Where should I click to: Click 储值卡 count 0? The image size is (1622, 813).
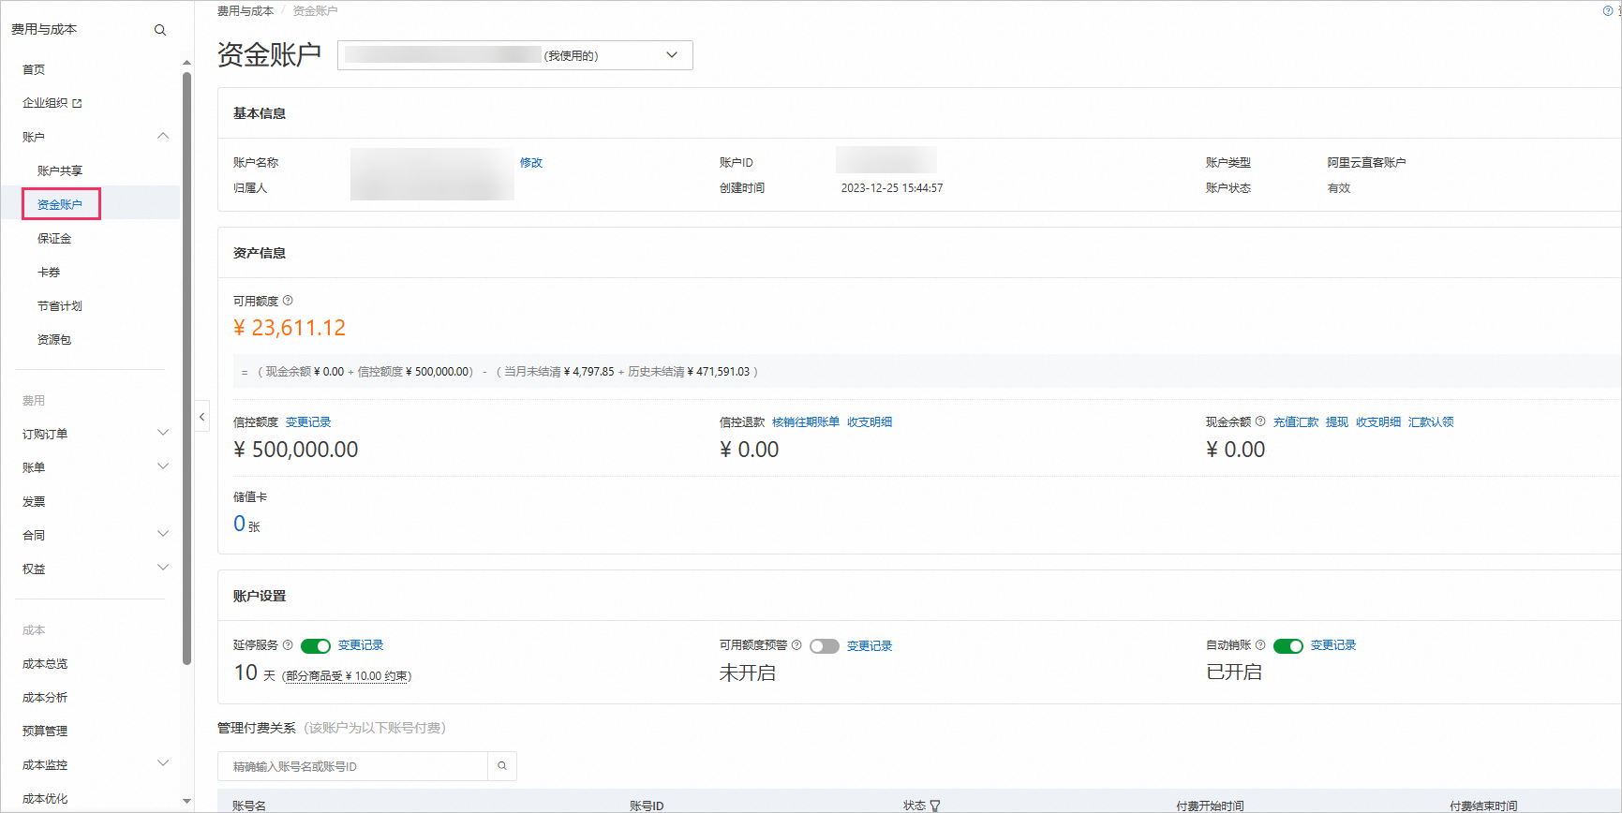click(239, 524)
